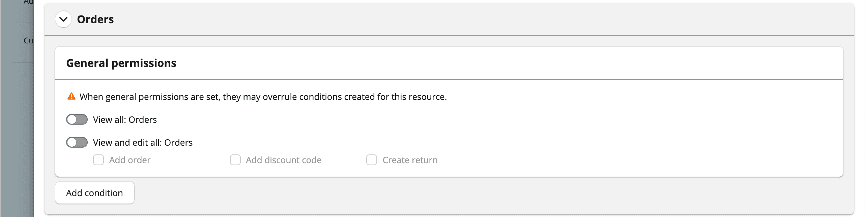Click the 'Create return' label text
This screenshot has width=865, height=217.
(410, 160)
